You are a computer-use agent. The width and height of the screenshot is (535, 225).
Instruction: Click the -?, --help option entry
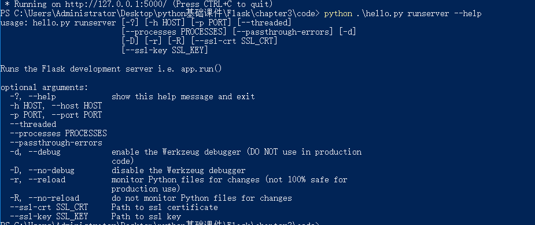coord(32,97)
